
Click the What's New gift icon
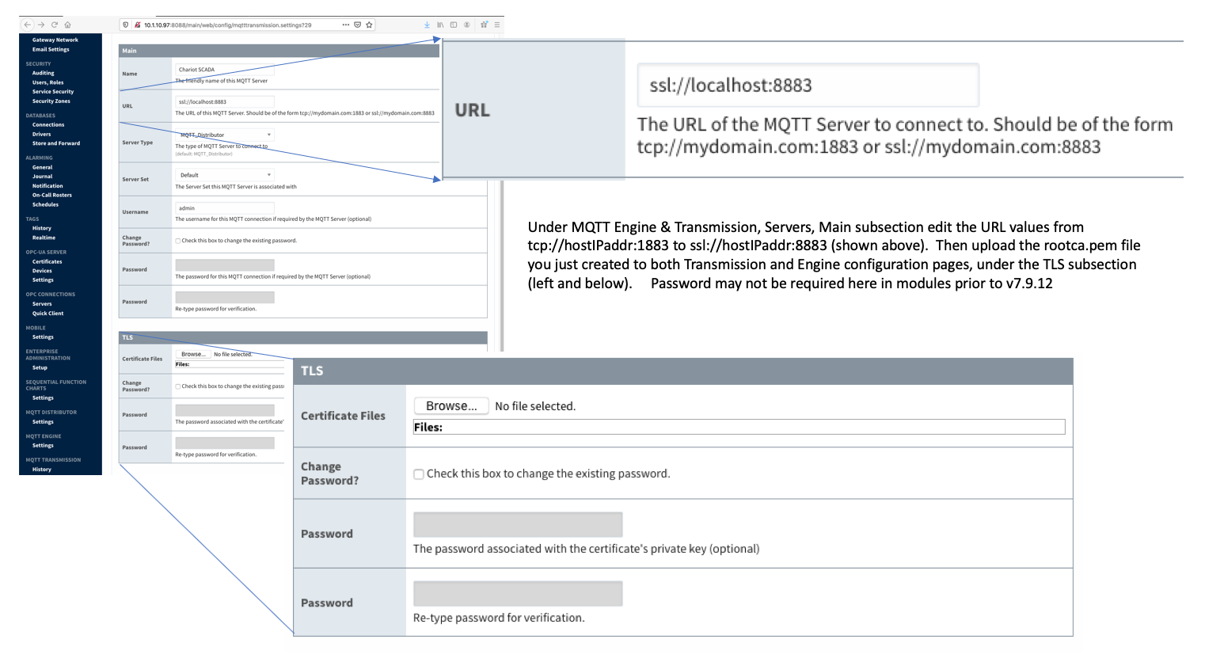click(x=484, y=25)
